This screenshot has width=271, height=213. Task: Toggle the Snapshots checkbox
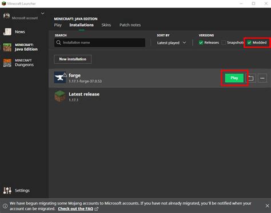pos(224,43)
